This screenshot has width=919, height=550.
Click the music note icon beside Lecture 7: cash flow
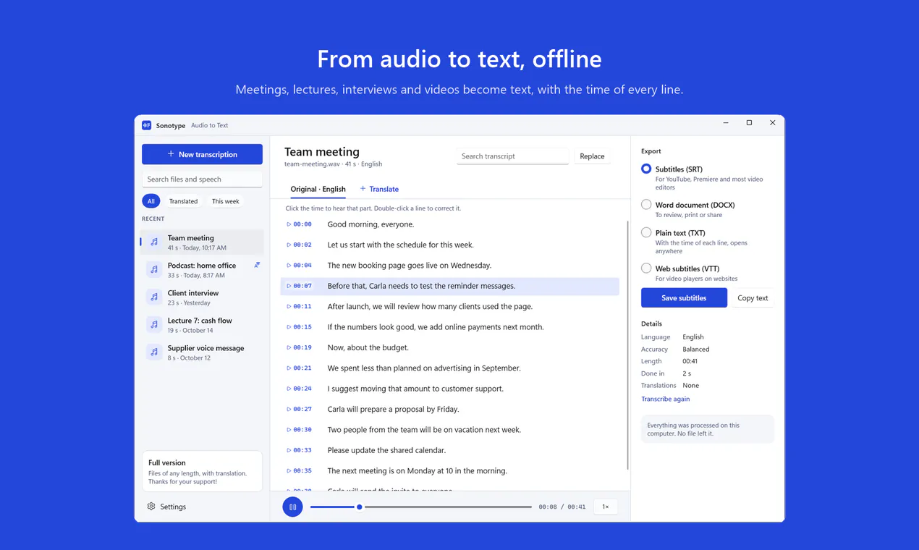pyautogui.click(x=154, y=325)
